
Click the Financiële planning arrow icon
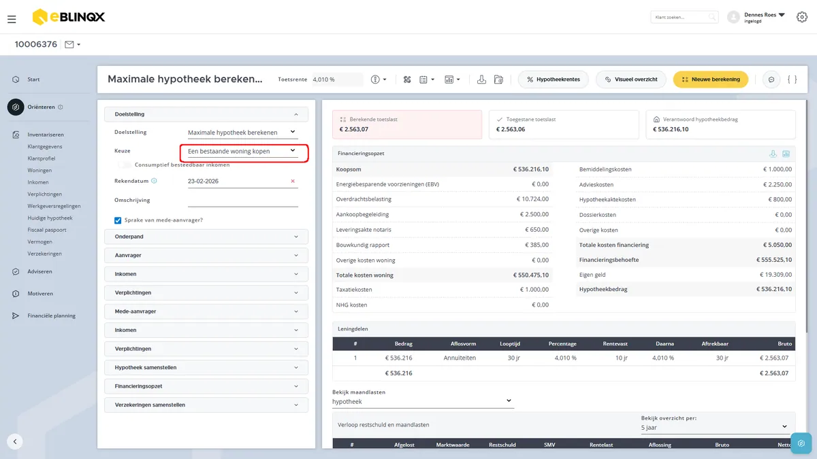click(x=15, y=316)
